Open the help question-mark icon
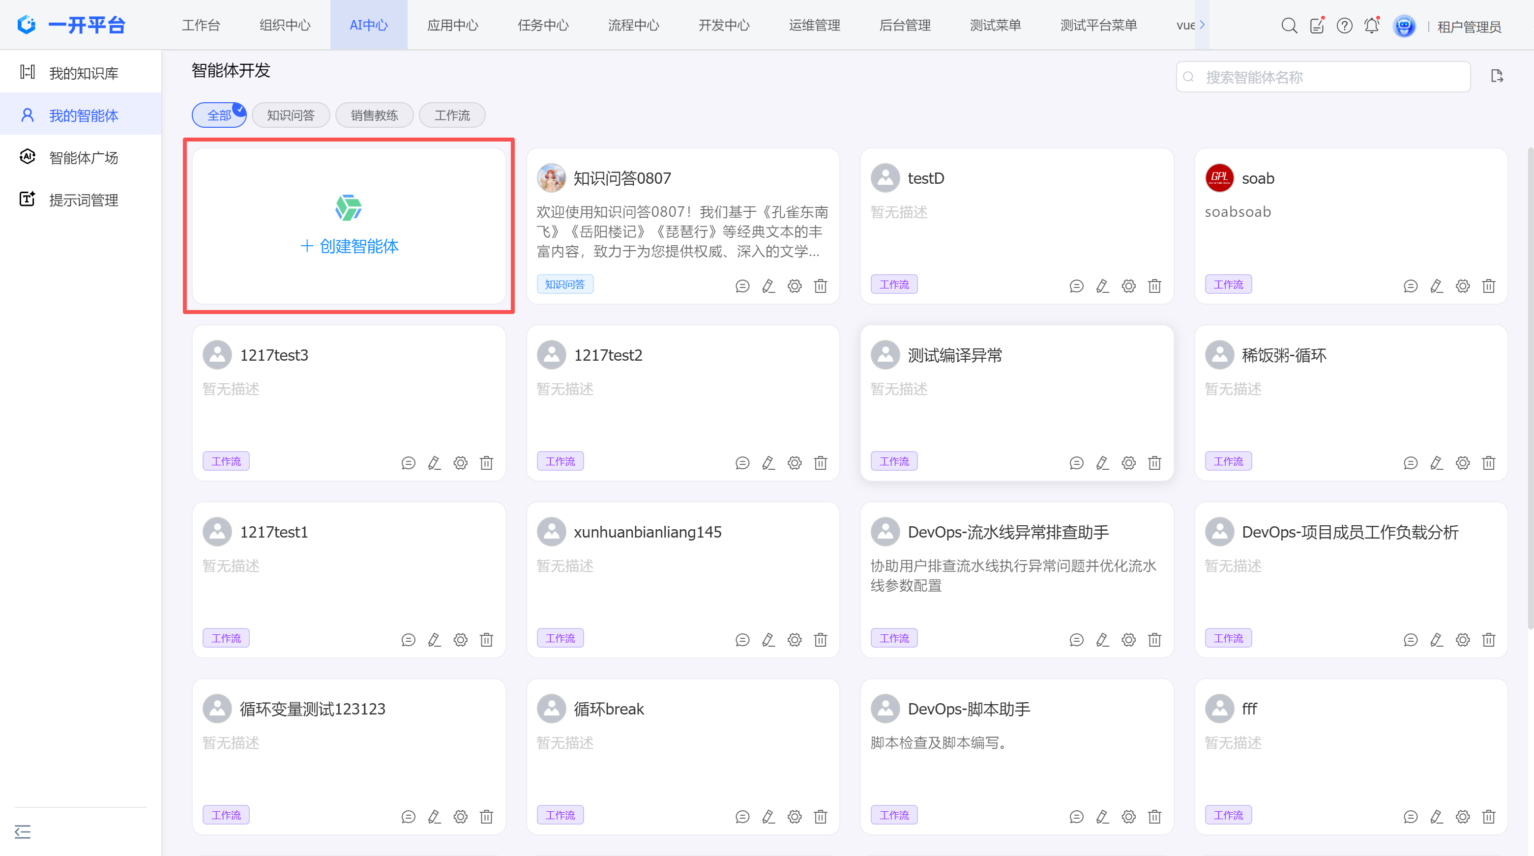 coord(1344,26)
